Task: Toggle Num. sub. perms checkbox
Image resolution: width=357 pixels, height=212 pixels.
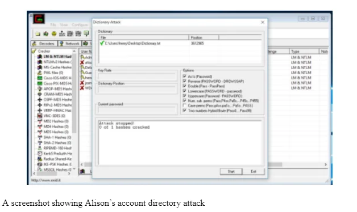Action: click(x=184, y=100)
